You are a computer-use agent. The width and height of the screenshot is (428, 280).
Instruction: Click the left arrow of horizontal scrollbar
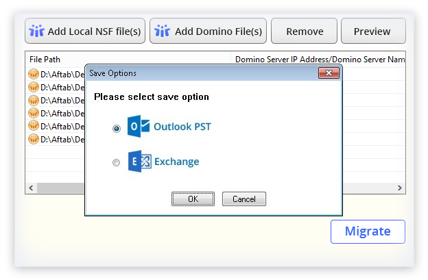click(31, 188)
